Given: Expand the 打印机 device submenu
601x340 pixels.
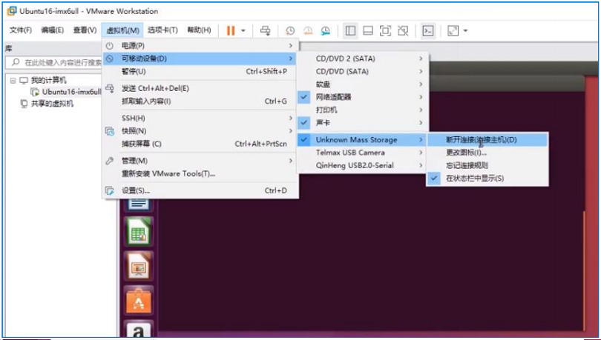Looking at the screenshot, I should (363, 110).
